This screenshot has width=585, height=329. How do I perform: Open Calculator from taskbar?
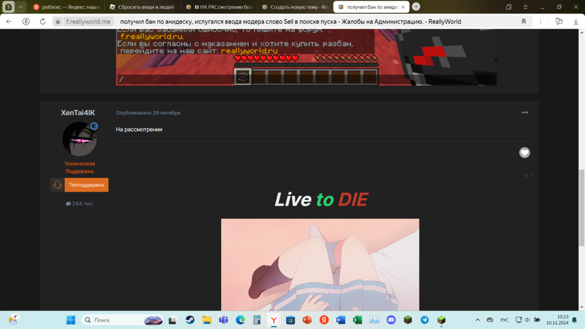(257, 320)
